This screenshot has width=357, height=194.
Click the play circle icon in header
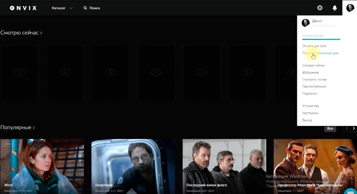[x=320, y=8]
